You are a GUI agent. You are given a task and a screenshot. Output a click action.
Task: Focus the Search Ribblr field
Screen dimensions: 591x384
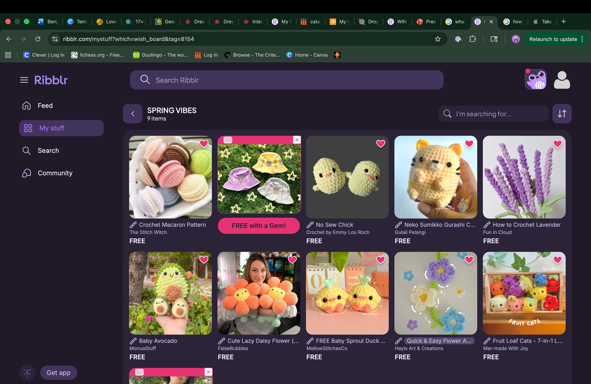(x=286, y=80)
